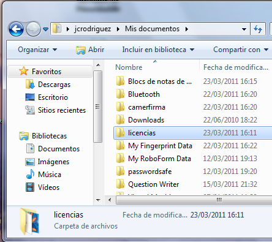Open the Imágenes library
The width and height of the screenshot is (272, 242).
click(53, 162)
